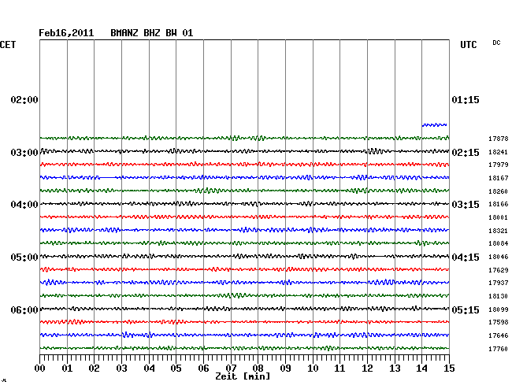This screenshot has height=389, width=512.
Task: Click the DC value 17646
Action: tap(499, 335)
